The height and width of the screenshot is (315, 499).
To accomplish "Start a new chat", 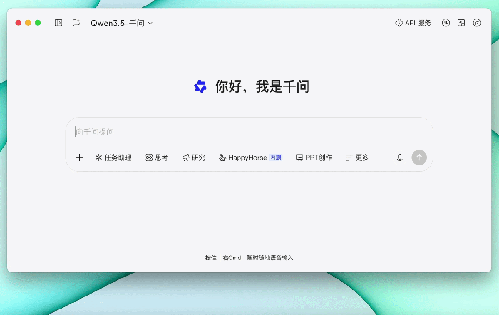I will pyautogui.click(x=76, y=23).
